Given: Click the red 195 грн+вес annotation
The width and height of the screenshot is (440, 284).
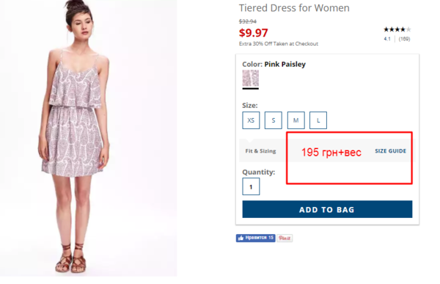Looking at the screenshot, I should [331, 153].
